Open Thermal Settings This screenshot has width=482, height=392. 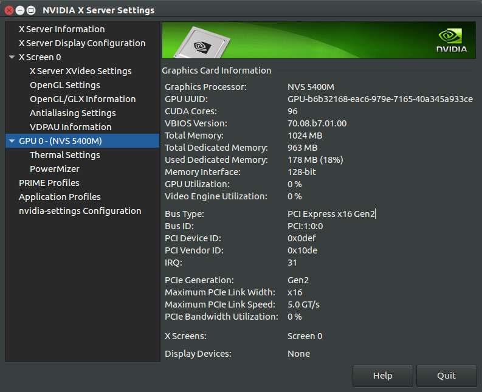coord(65,155)
